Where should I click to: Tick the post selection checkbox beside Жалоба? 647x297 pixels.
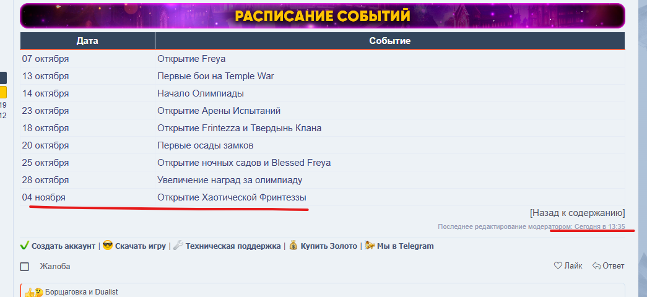tap(25, 267)
